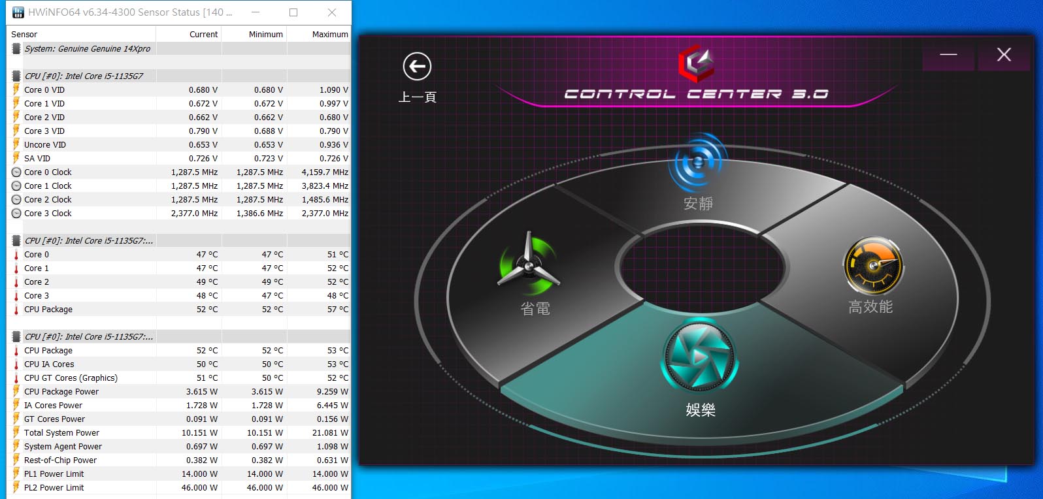
Task: Click the Current column header
Action: [x=189, y=34]
